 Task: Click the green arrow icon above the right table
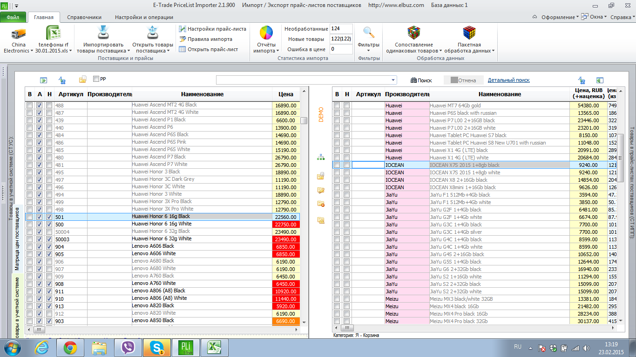click(x=600, y=80)
